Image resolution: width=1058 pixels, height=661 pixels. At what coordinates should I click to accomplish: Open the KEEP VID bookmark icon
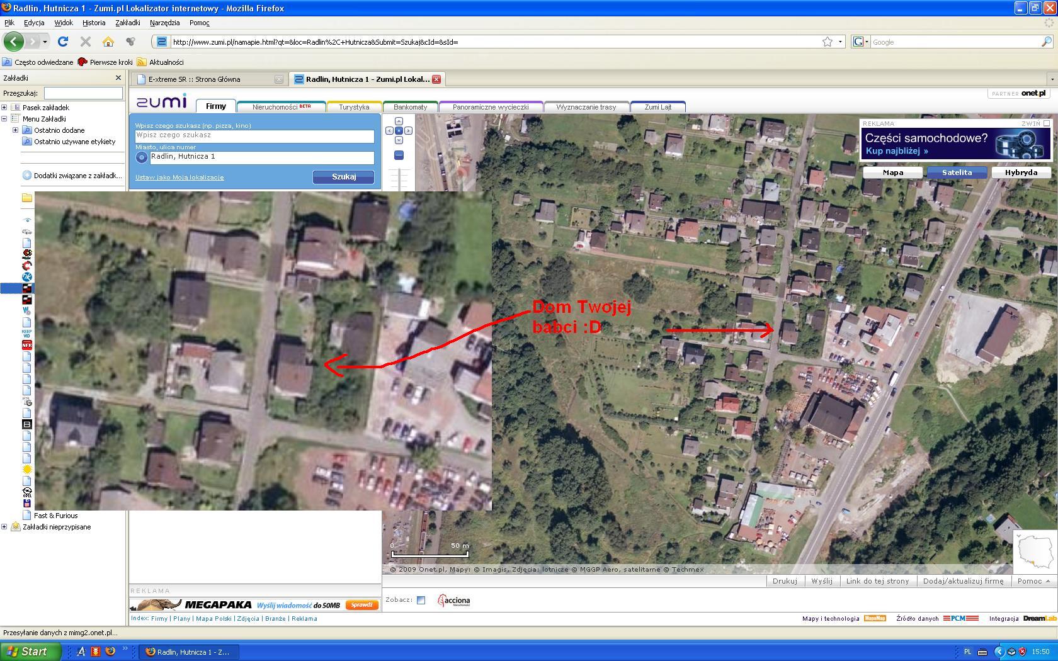(x=27, y=334)
